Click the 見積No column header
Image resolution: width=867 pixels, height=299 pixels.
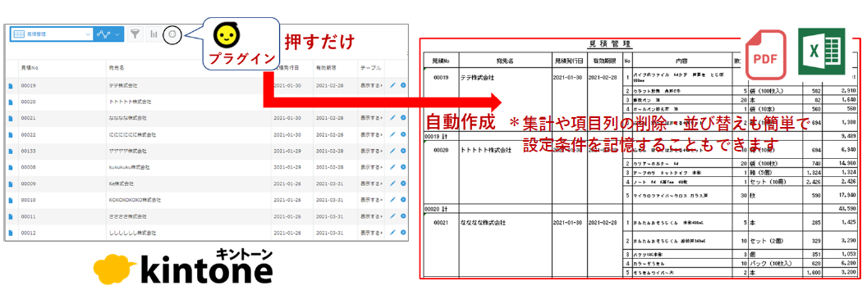pyautogui.click(x=30, y=68)
